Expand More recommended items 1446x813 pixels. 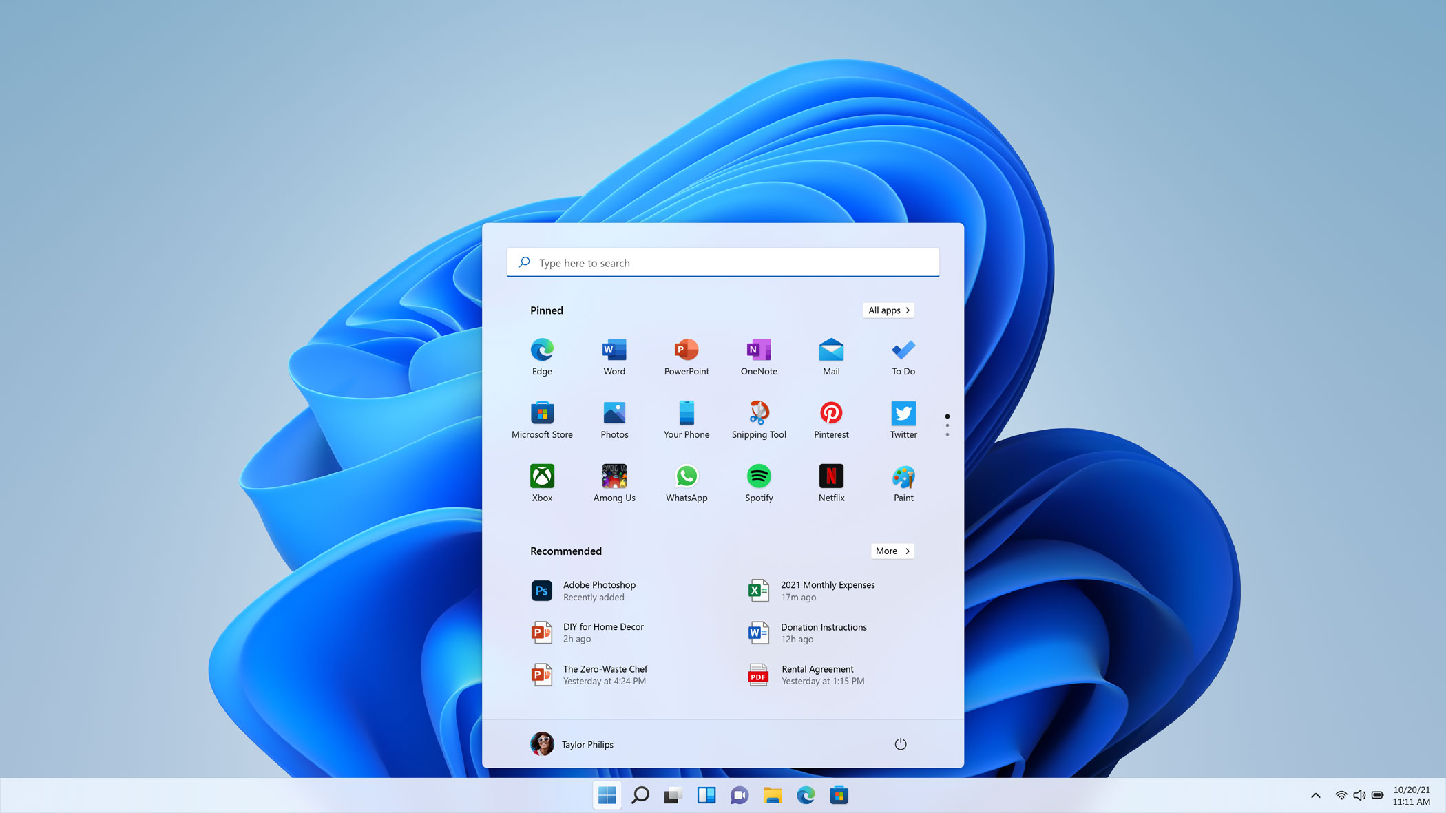[x=892, y=550]
